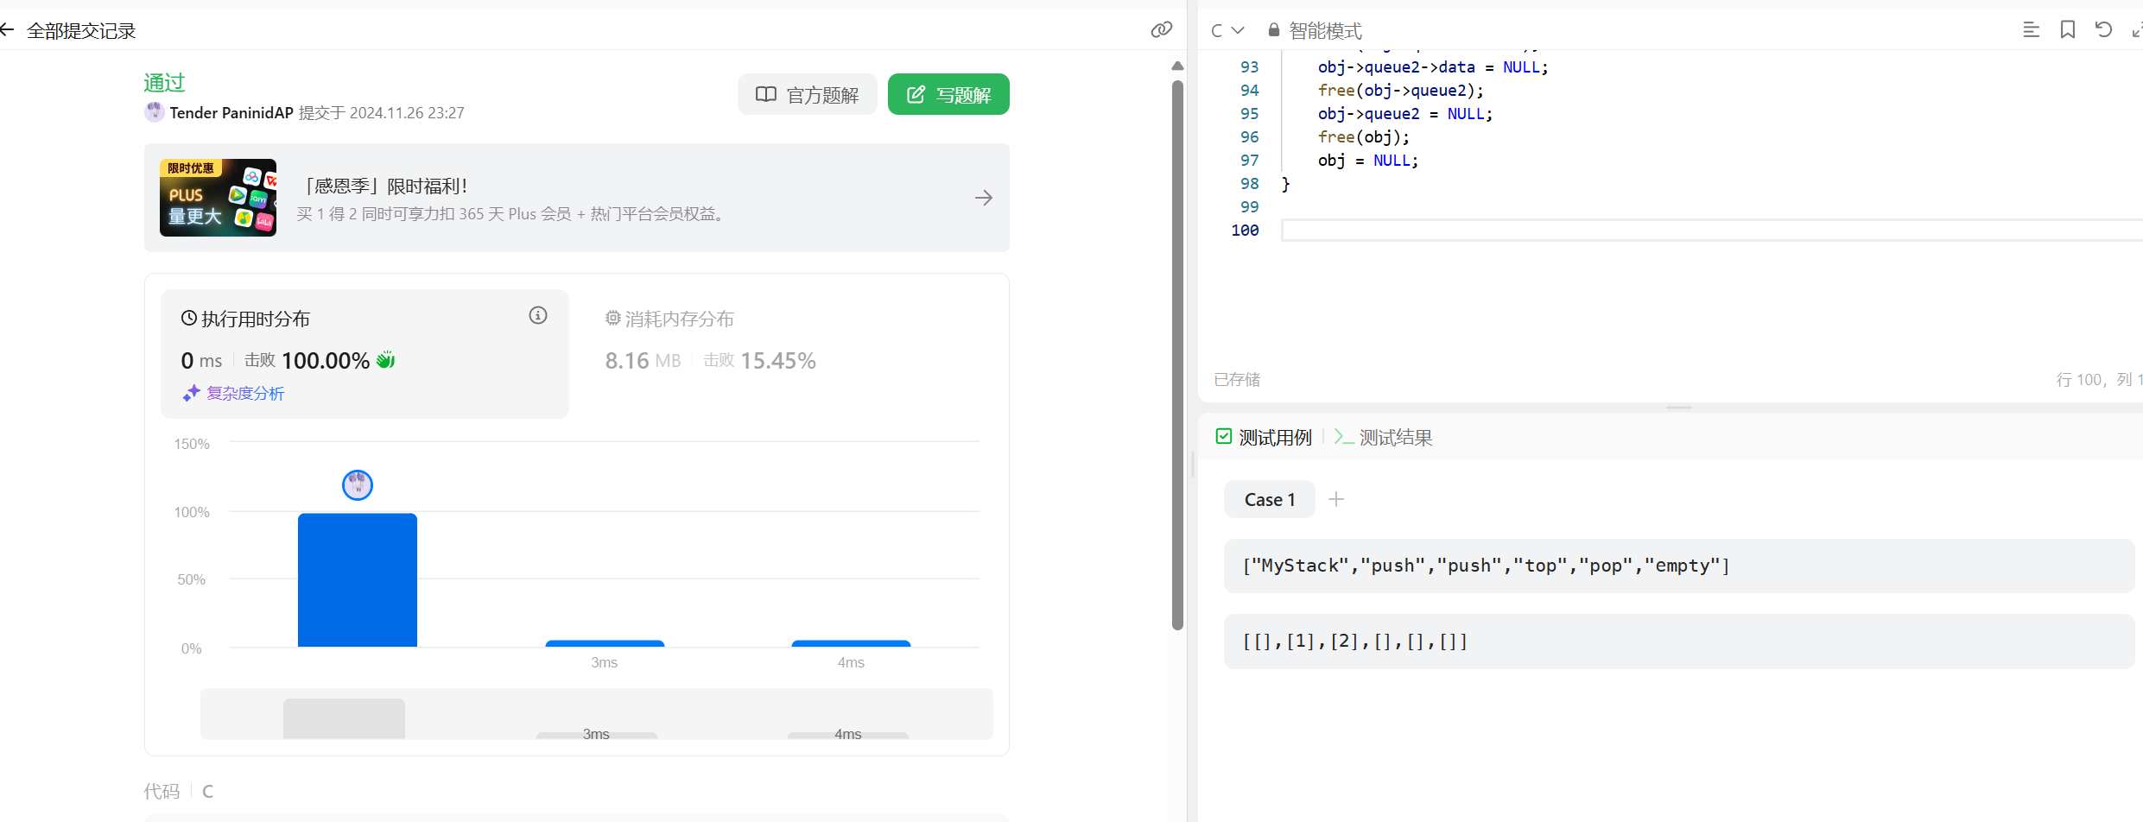Open the 智能模式 lock setting
The image size is (2143, 822).
tap(1315, 30)
